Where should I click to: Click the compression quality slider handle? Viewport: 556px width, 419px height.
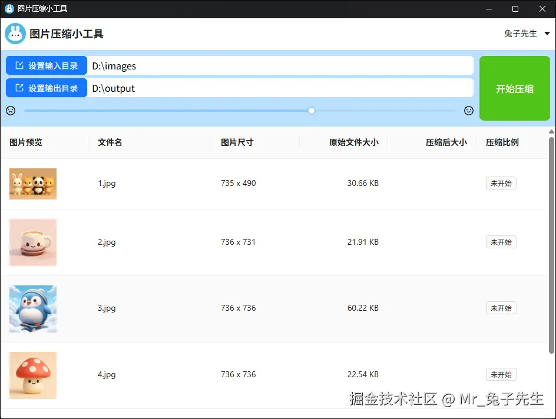pyautogui.click(x=312, y=110)
